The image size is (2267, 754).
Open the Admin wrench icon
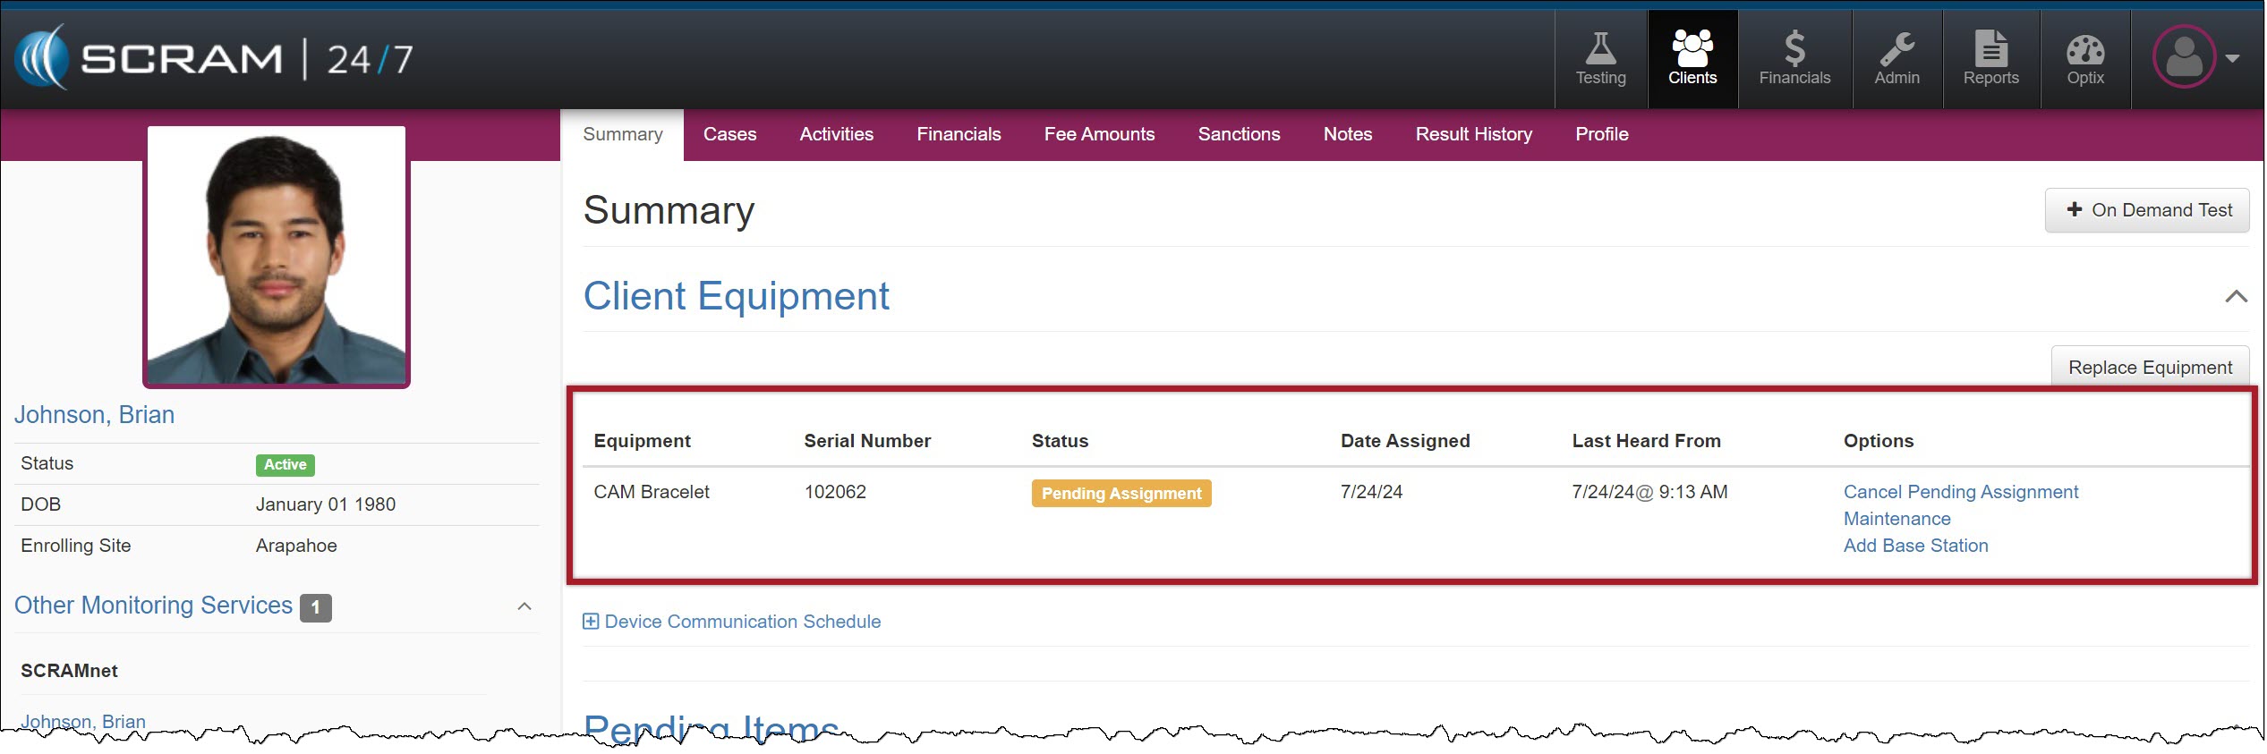pos(1896,50)
